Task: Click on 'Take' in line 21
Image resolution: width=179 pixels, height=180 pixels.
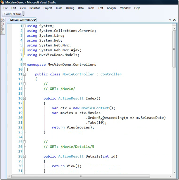Action: tap(92, 122)
